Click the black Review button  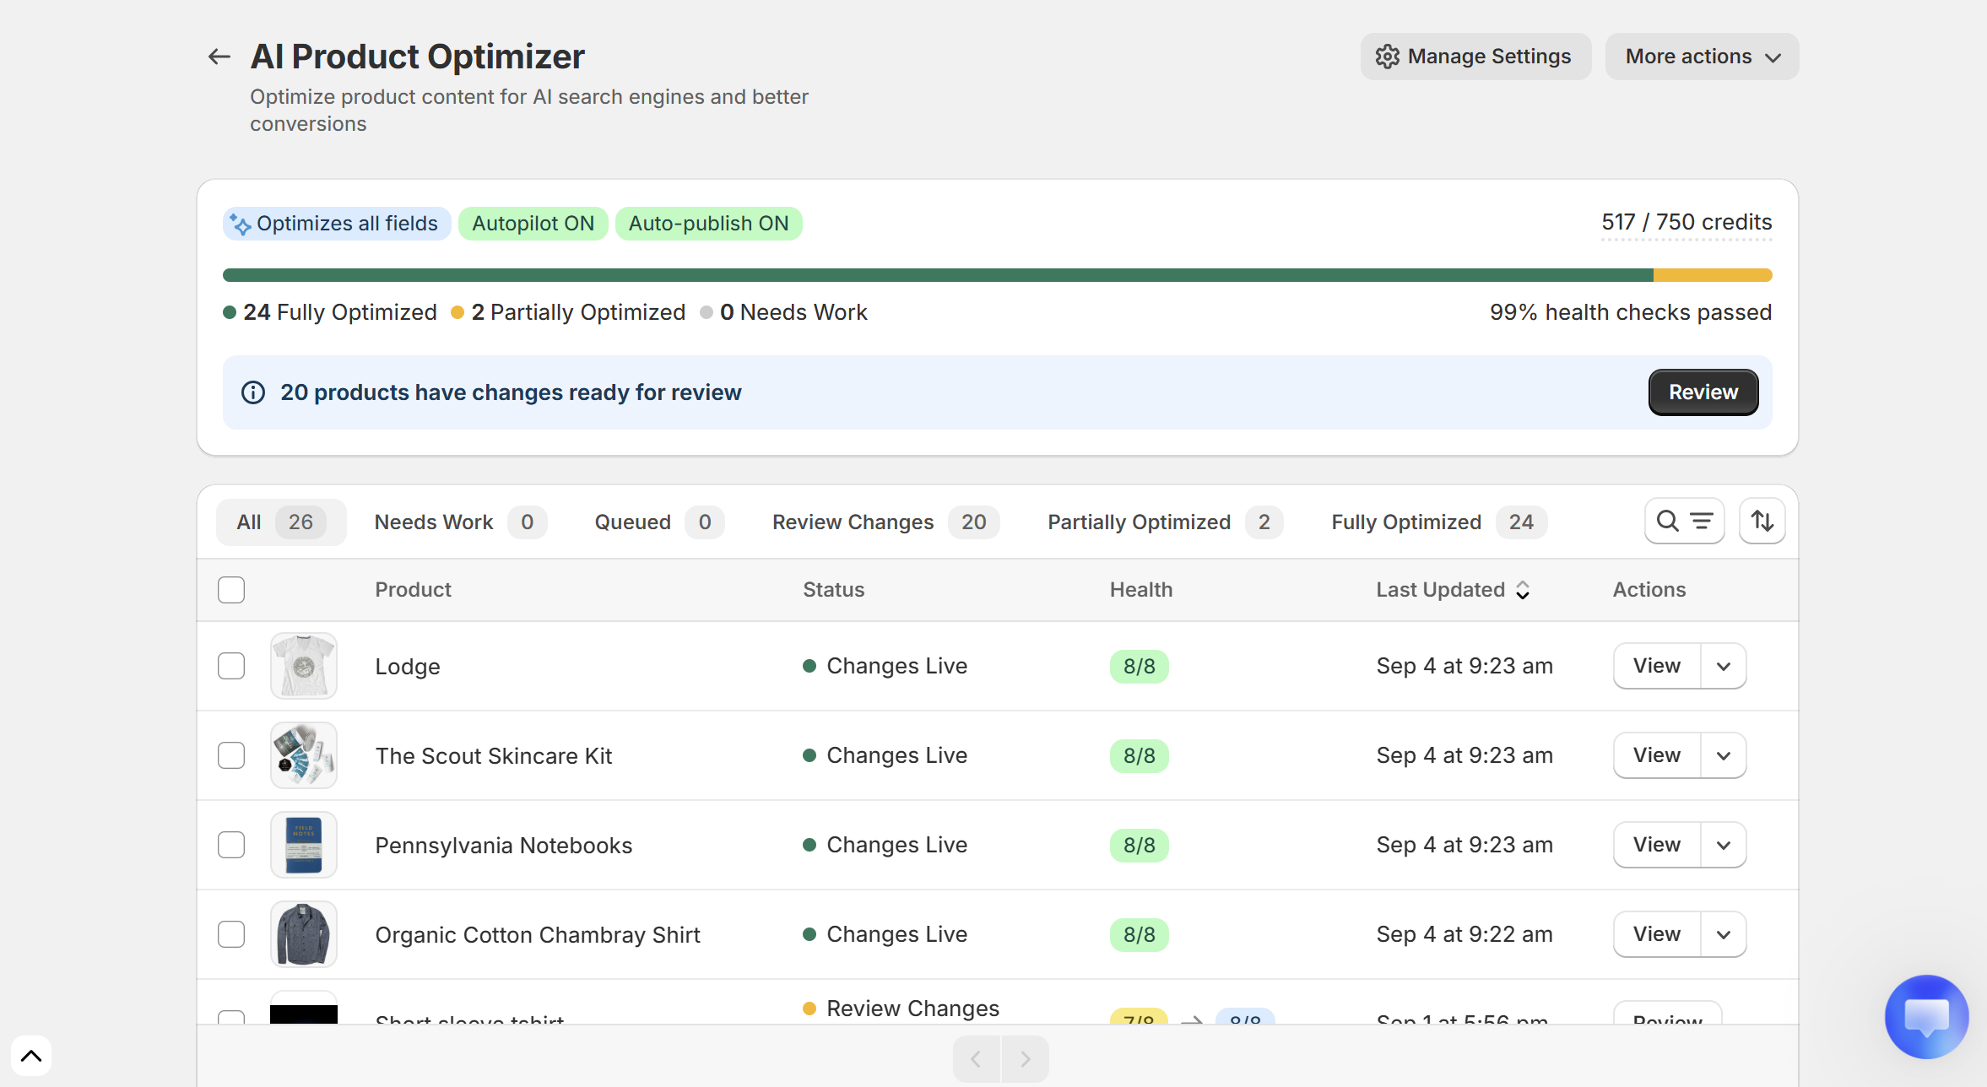[1703, 392]
